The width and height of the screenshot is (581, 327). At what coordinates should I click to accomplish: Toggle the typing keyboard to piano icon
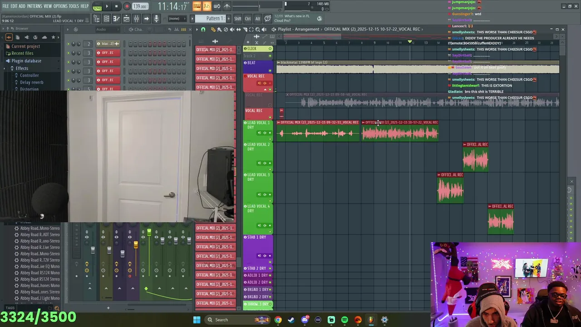pyautogui.click(x=197, y=6)
